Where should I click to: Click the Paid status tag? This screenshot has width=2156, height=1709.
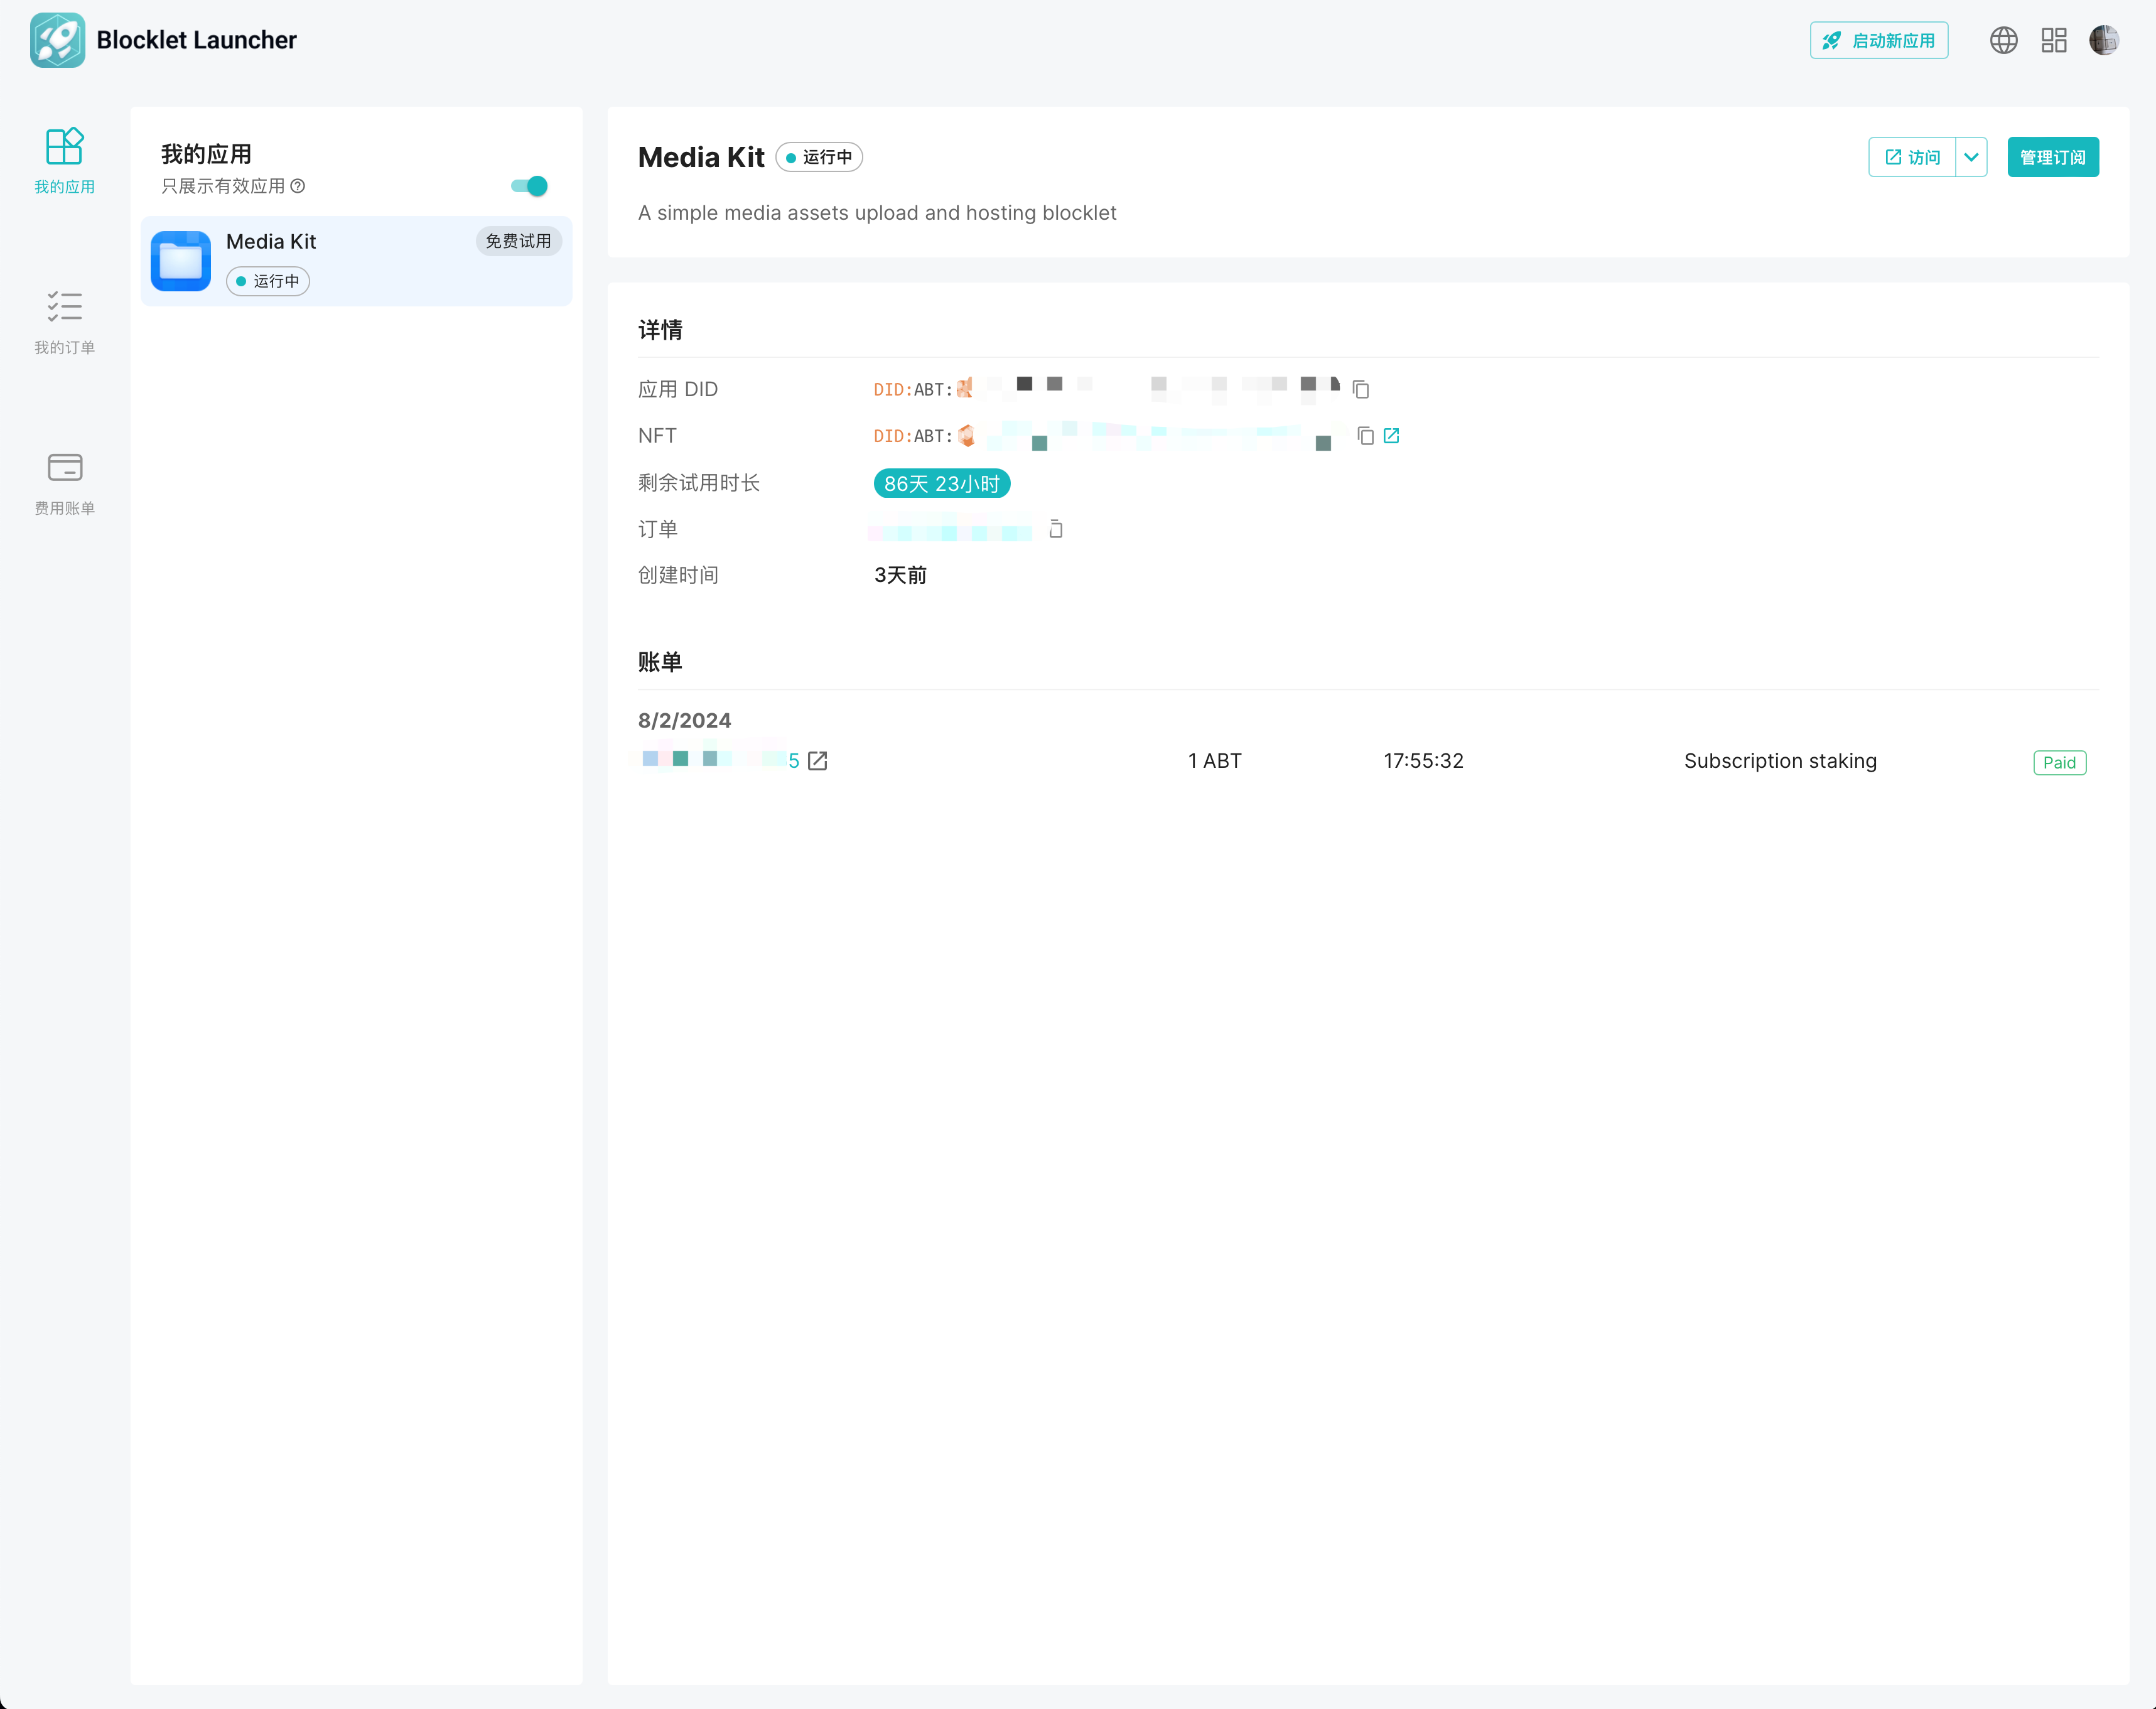point(2059,762)
